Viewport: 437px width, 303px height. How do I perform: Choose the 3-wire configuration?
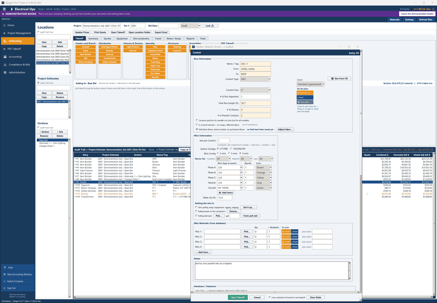pos(229,153)
